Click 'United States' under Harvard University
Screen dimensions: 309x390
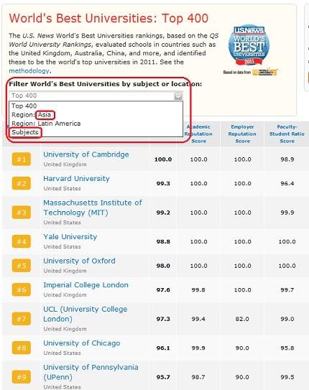62,188
